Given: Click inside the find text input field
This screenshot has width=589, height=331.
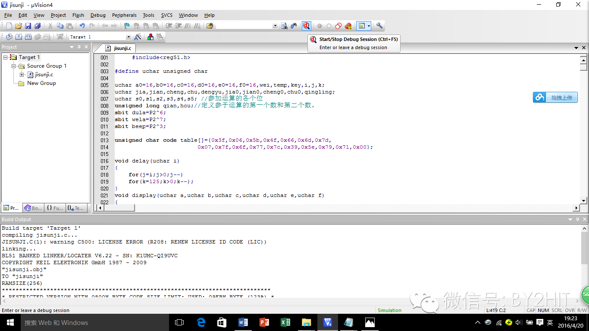Looking at the screenshot, I should coord(244,26).
